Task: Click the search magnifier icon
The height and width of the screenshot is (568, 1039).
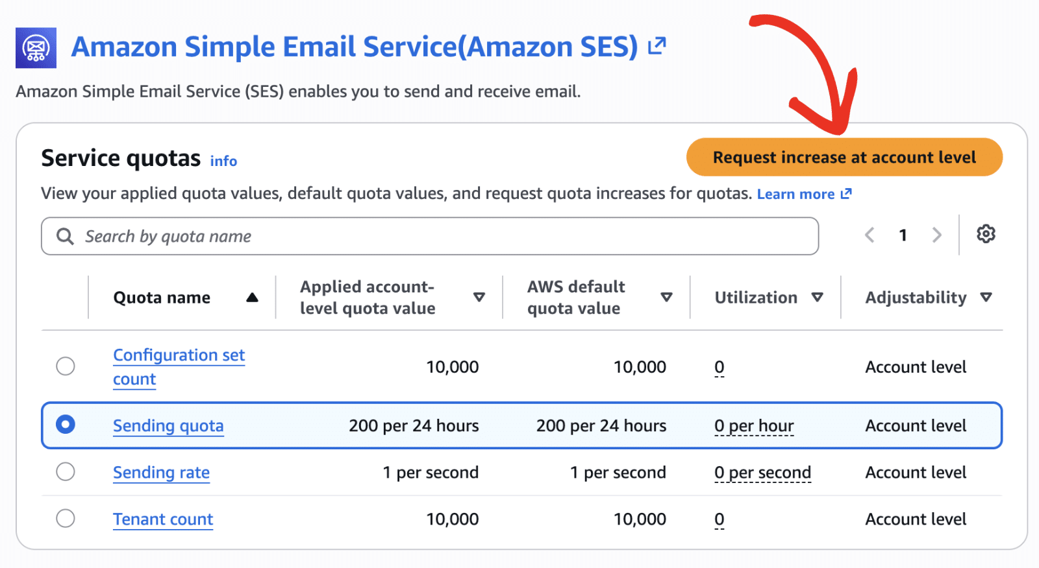Action: [x=65, y=236]
